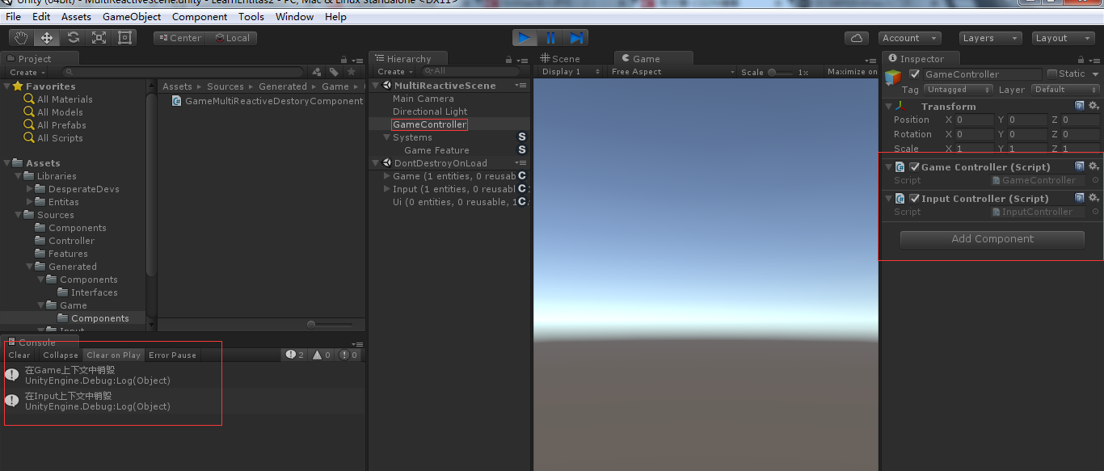The image size is (1104, 471).
Task: Open Game Controller script gear menu
Action: point(1093,166)
